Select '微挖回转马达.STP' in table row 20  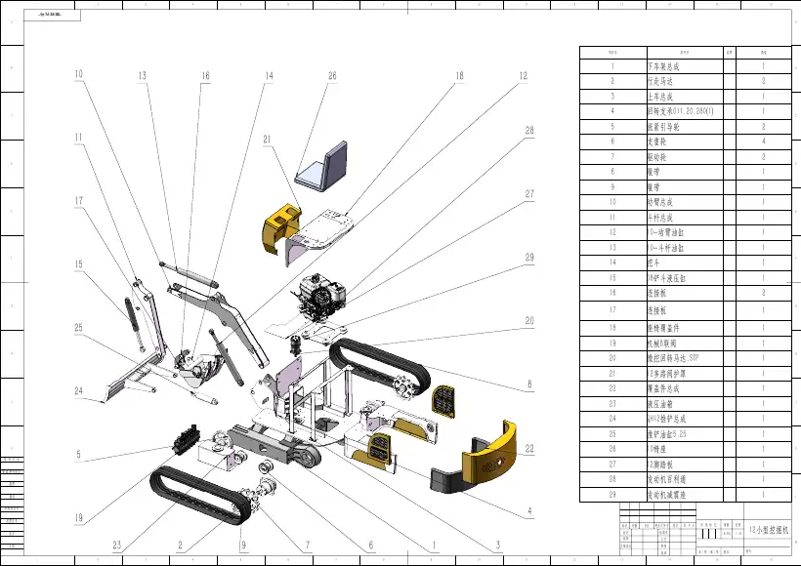pos(673,358)
